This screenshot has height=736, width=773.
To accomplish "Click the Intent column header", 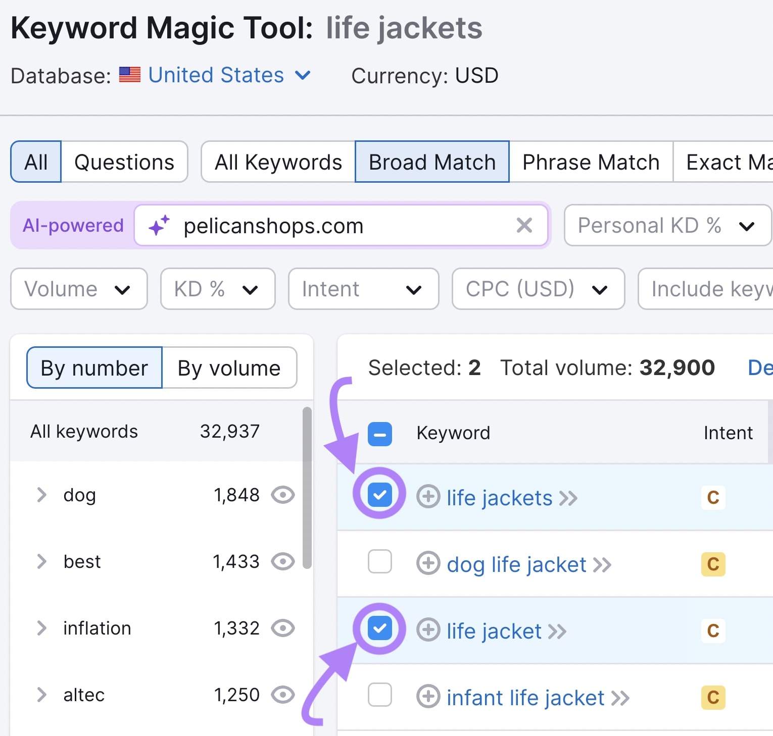I will (728, 433).
